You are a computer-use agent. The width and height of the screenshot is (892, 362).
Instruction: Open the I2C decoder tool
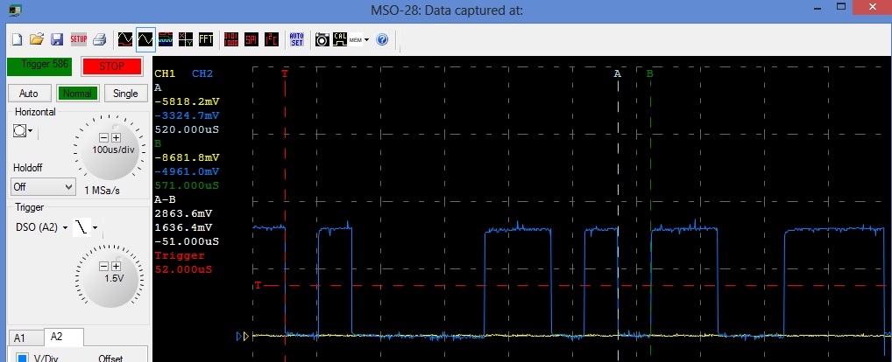(271, 39)
